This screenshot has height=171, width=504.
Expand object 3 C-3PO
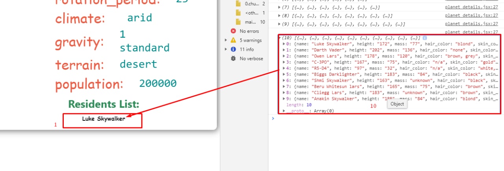click(x=285, y=62)
